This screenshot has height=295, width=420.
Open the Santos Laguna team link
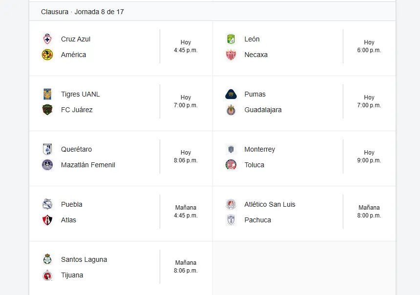pyautogui.click(x=84, y=259)
